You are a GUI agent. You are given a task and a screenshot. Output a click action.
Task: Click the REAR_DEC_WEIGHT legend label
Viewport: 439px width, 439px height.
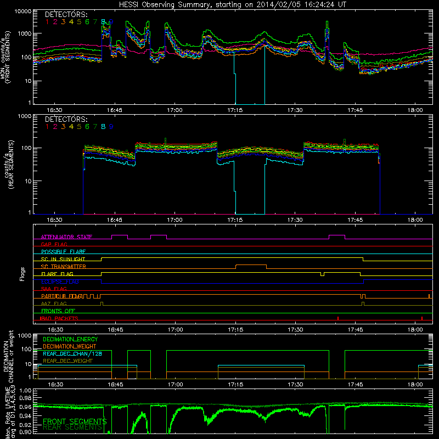click(67, 361)
